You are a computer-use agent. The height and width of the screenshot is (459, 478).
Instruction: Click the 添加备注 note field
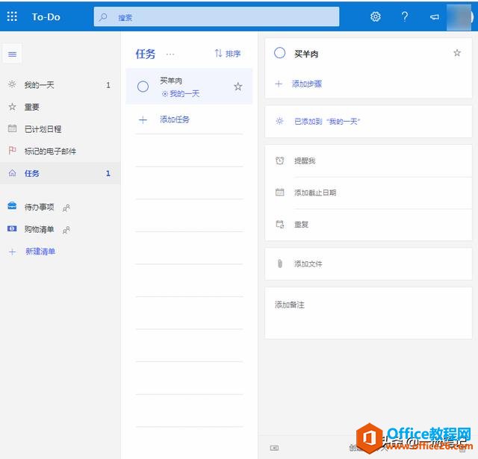[x=367, y=313]
